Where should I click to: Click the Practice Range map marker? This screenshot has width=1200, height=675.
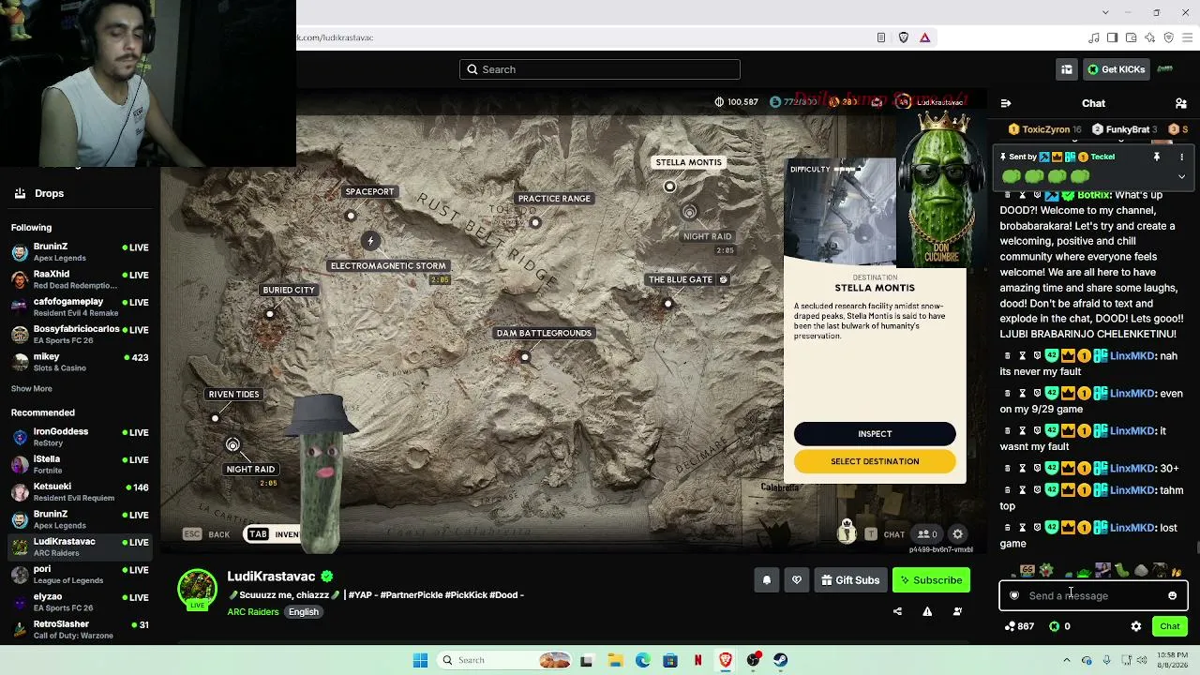click(535, 222)
